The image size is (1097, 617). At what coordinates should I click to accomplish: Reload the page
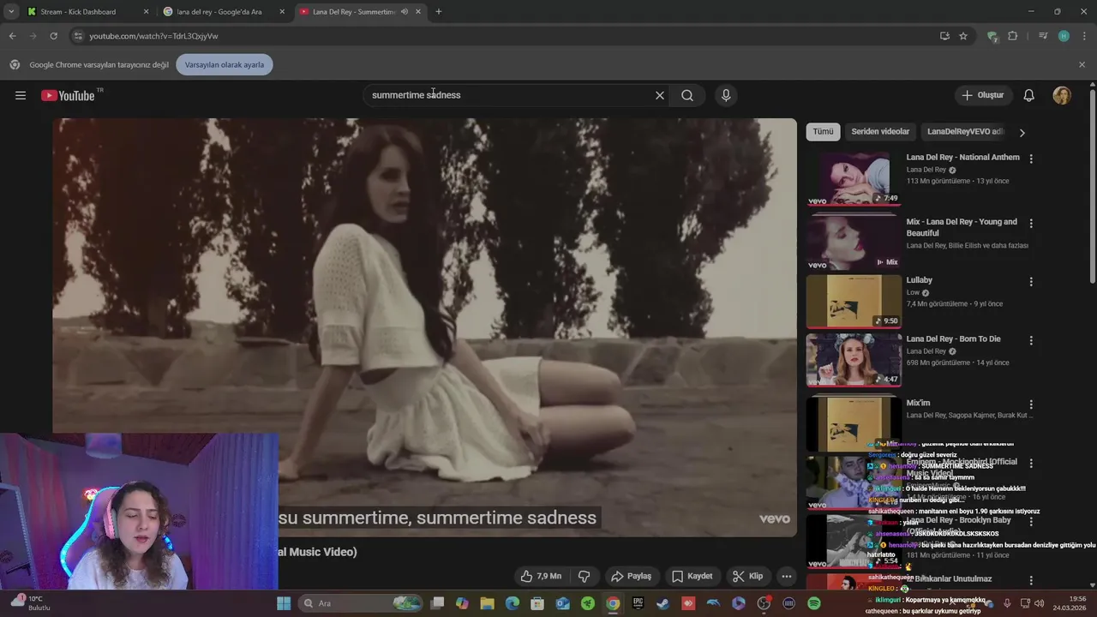coord(53,36)
